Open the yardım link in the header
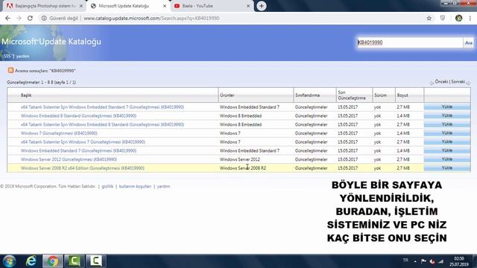Viewport: 477px width, 268px height. (x=22, y=57)
